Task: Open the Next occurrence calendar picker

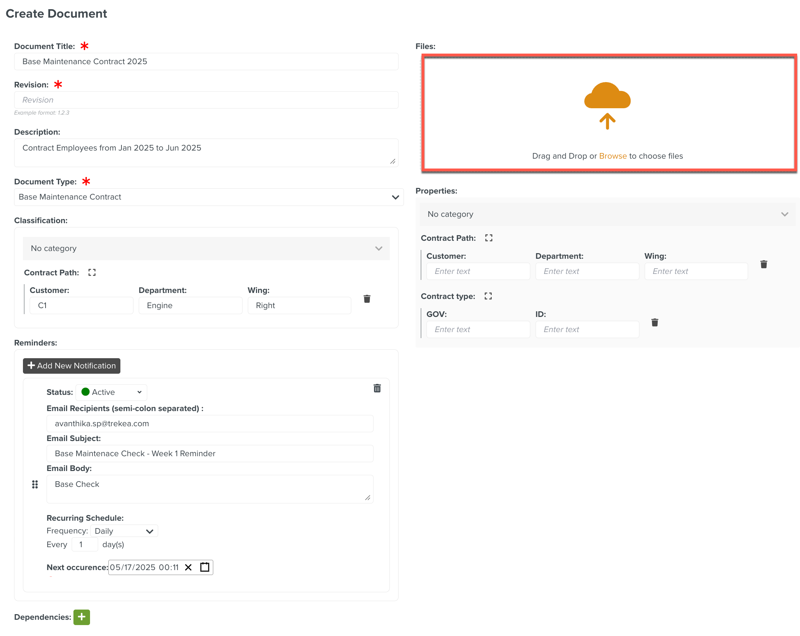Action: [204, 567]
